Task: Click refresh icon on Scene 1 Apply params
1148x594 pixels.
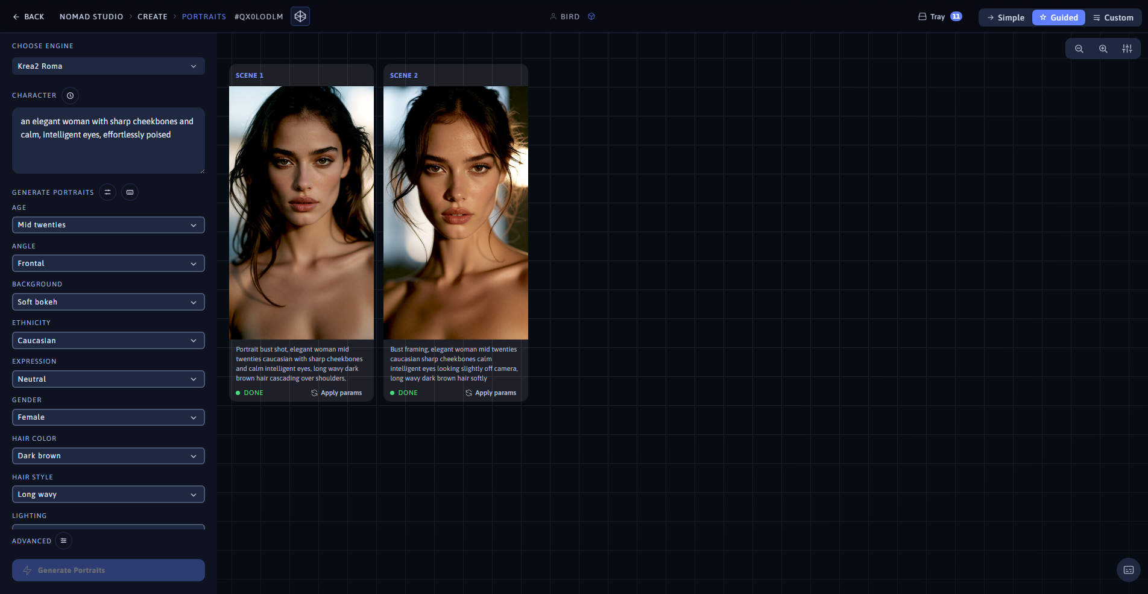Action: (x=314, y=393)
